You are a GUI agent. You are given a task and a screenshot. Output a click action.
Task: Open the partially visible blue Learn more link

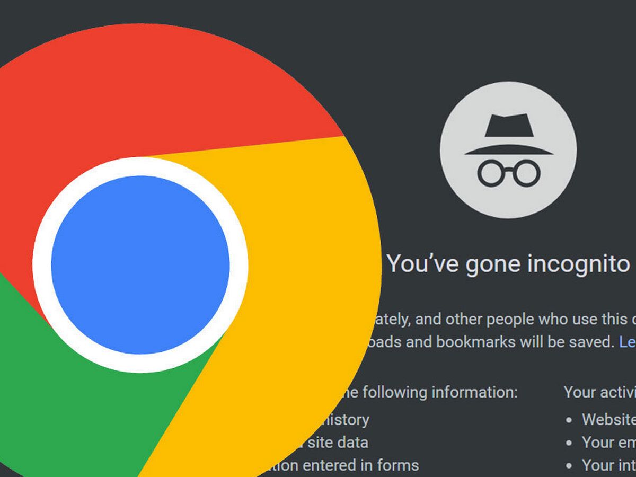click(x=628, y=341)
